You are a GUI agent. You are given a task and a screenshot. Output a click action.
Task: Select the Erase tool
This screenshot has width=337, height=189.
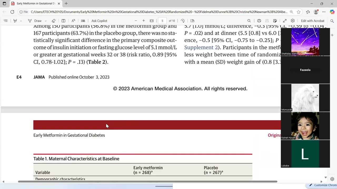[53, 21]
